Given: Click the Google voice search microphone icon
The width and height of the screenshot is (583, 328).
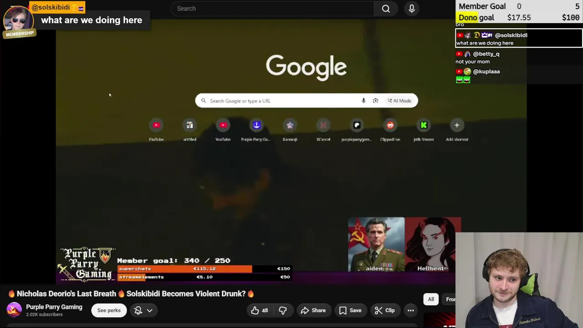Looking at the screenshot, I should point(363,101).
